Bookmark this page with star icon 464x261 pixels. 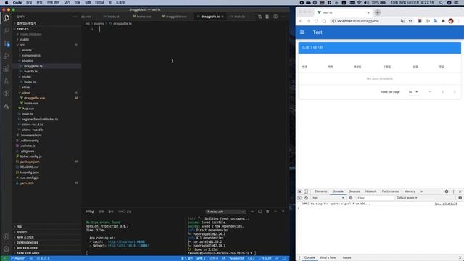pyautogui.click(x=410, y=21)
